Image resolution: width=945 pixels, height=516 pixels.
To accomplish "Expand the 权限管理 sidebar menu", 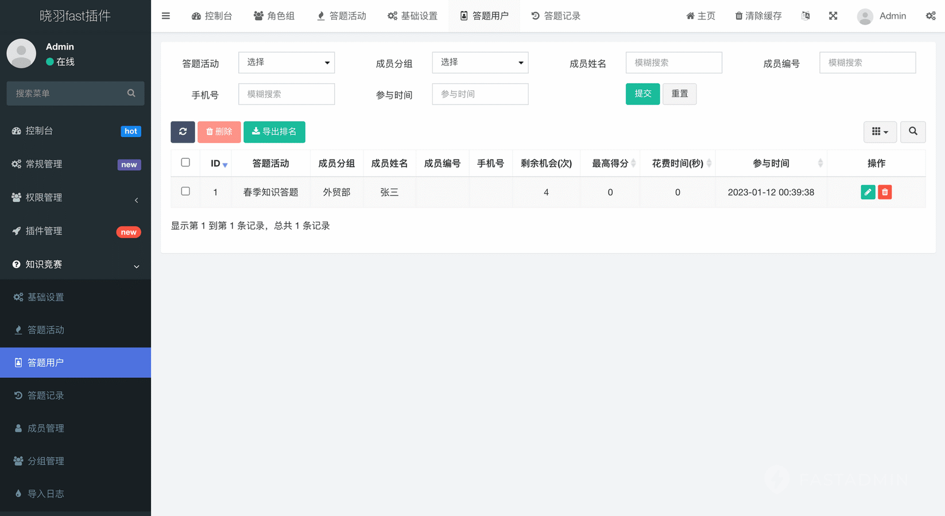I will pyautogui.click(x=75, y=198).
